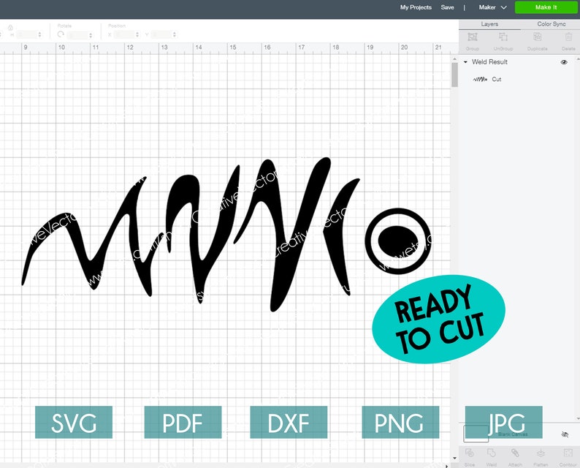The image size is (580, 468).
Task: Click the canvas scroll right arrow
Action: (446, 466)
